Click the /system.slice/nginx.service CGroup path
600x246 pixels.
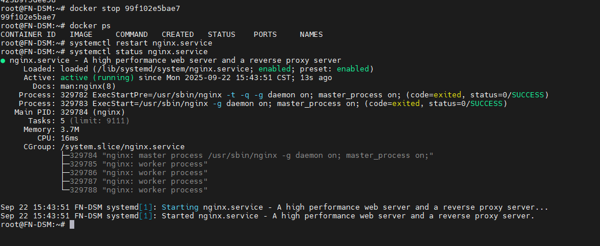122,147
